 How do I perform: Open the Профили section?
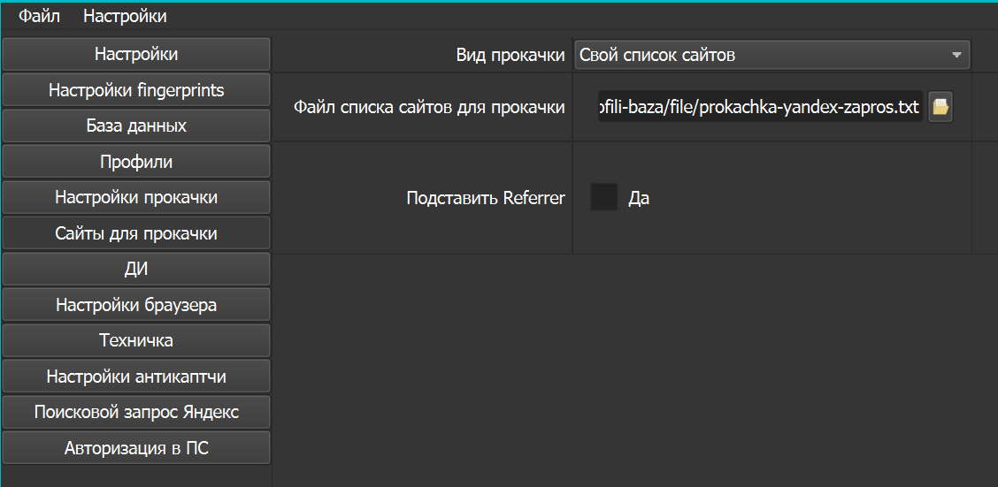[136, 162]
